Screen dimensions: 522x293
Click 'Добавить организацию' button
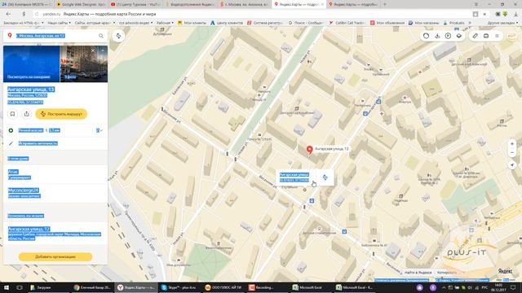(x=55, y=257)
